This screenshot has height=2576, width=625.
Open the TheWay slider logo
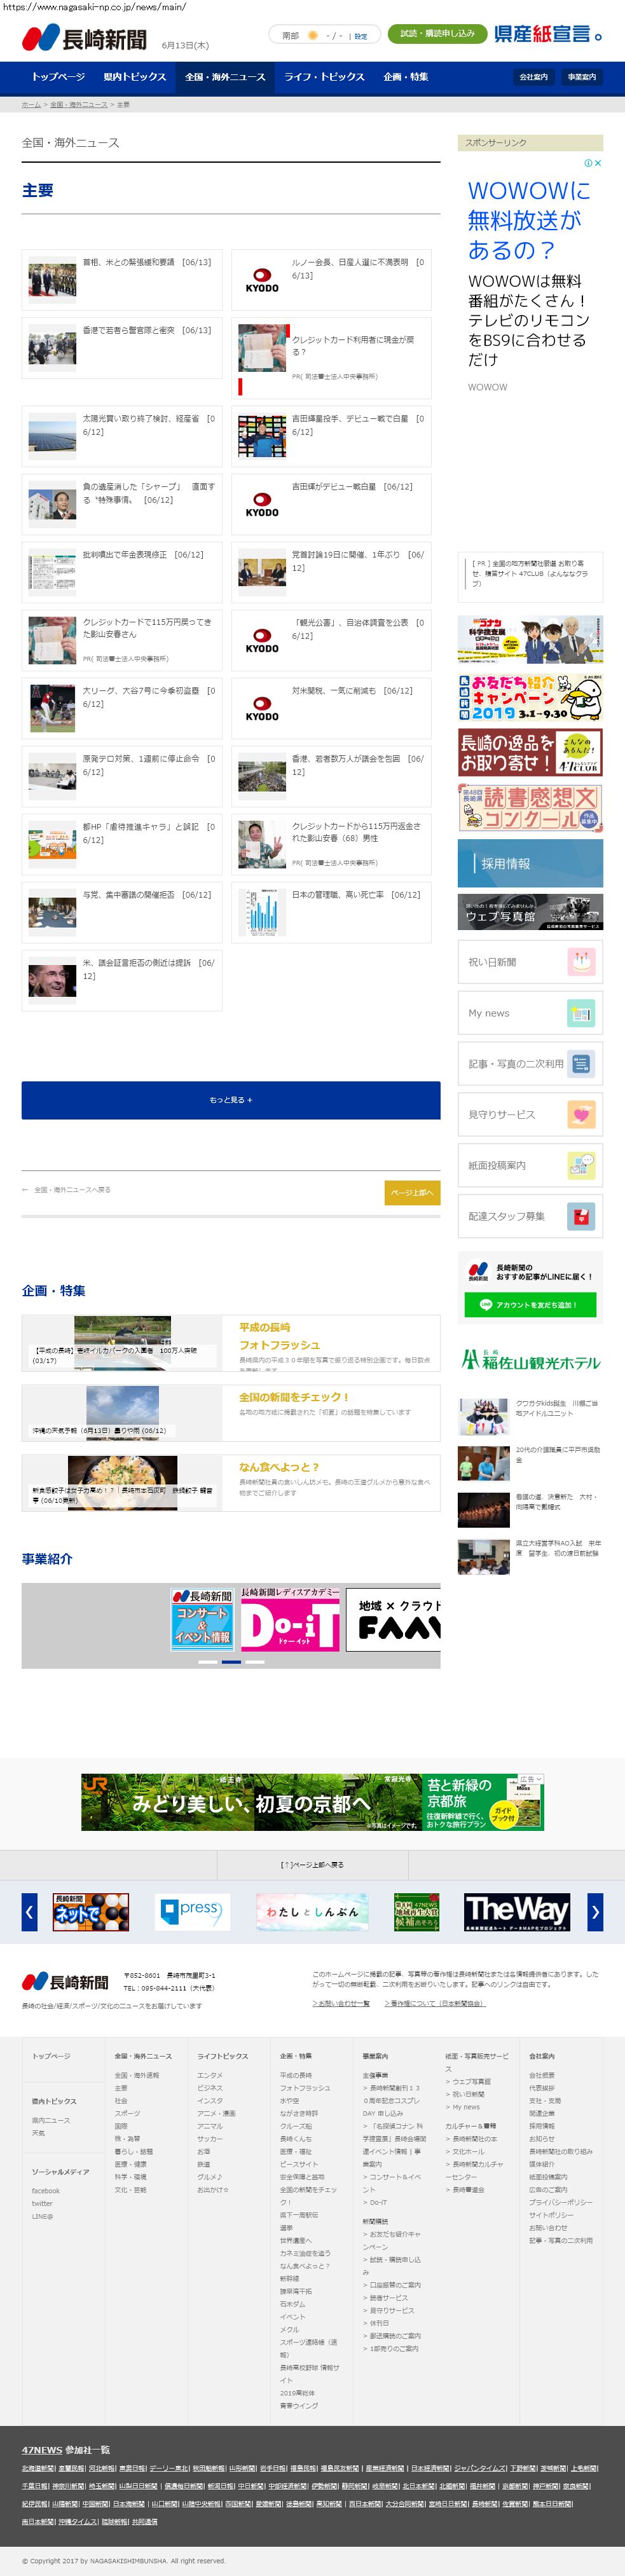[x=517, y=1912]
